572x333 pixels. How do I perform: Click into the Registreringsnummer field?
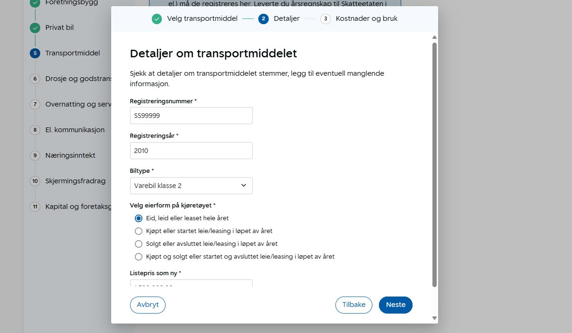coord(191,116)
